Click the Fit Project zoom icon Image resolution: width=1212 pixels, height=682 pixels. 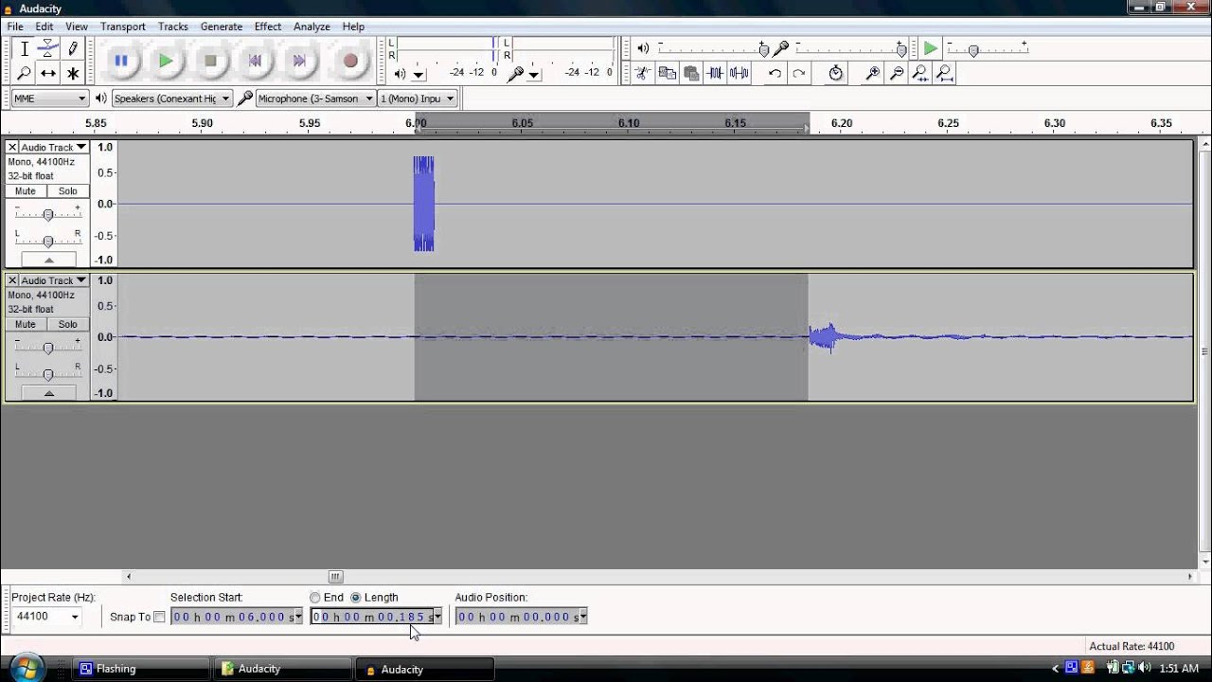(945, 73)
